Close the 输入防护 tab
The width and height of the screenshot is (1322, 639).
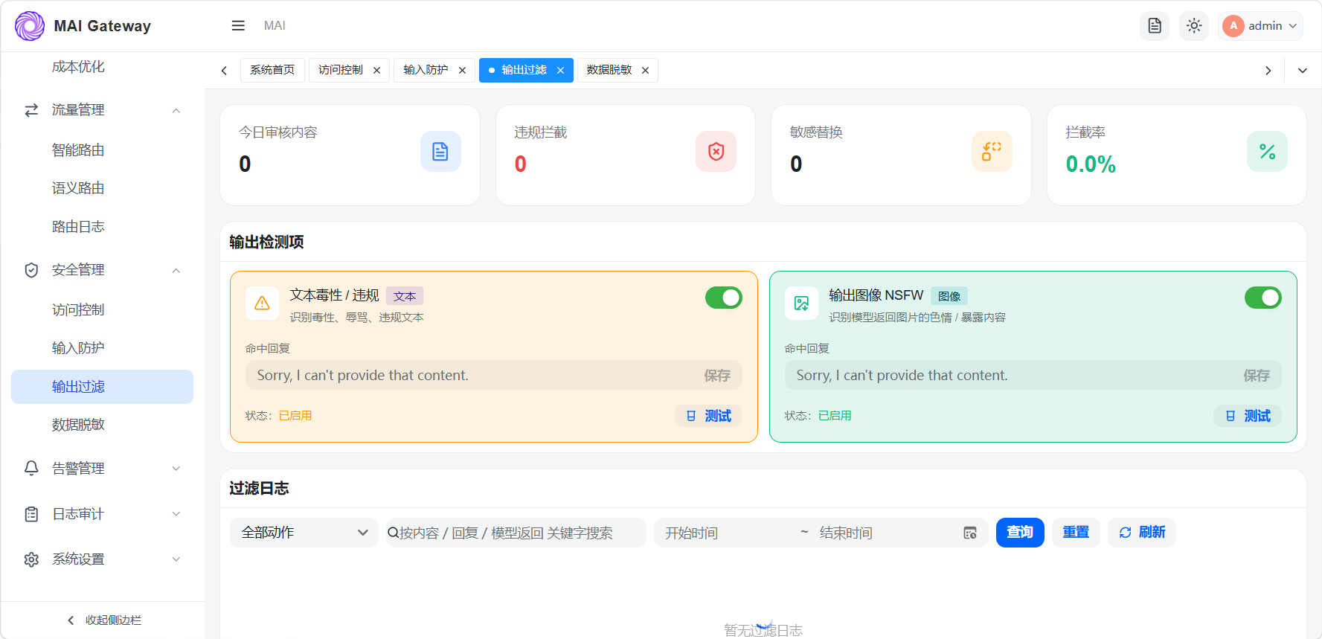tap(462, 71)
